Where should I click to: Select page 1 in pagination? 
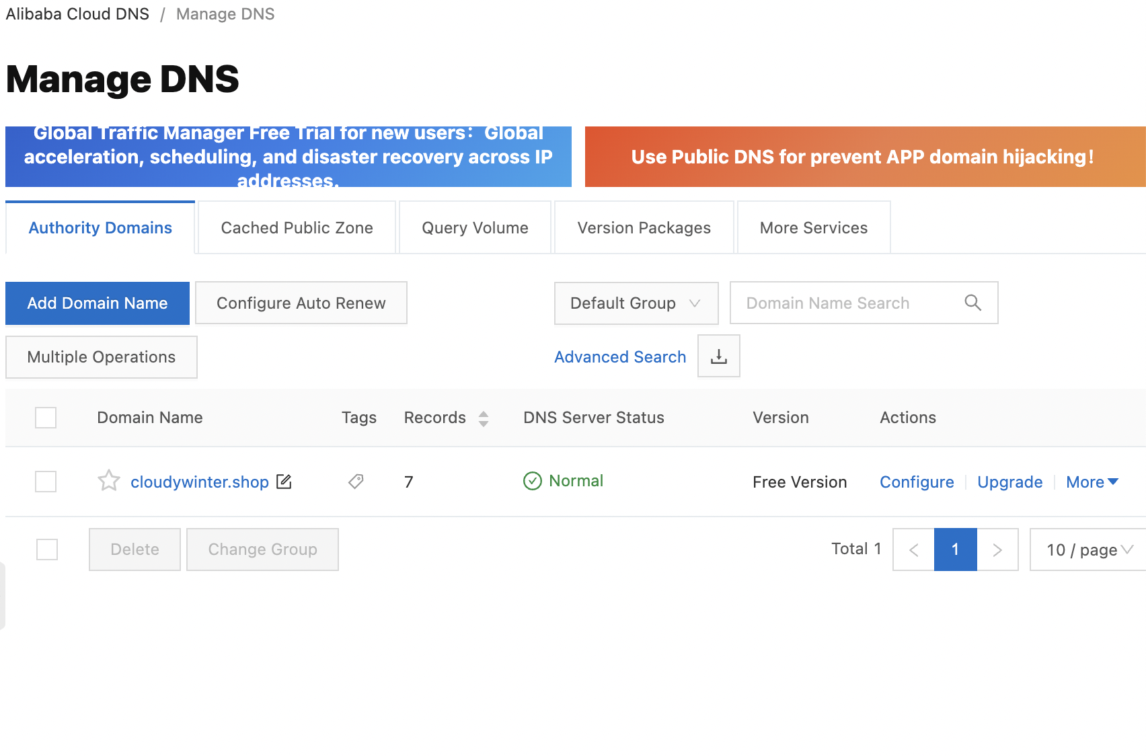pos(956,550)
